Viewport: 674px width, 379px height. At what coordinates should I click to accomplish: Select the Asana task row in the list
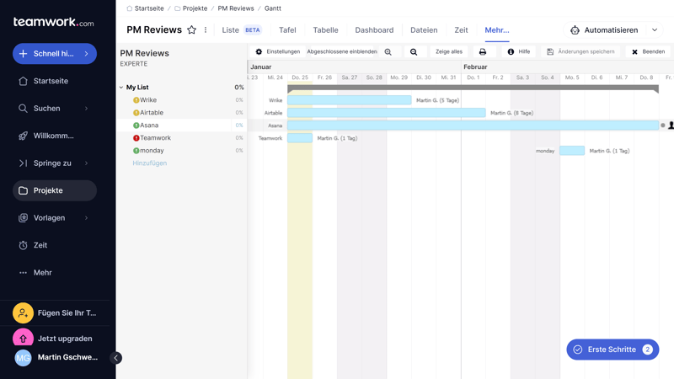[149, 125]
